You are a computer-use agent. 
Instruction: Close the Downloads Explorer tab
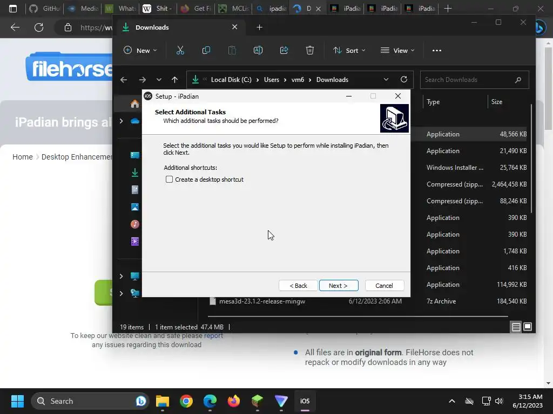click(234, 27)
